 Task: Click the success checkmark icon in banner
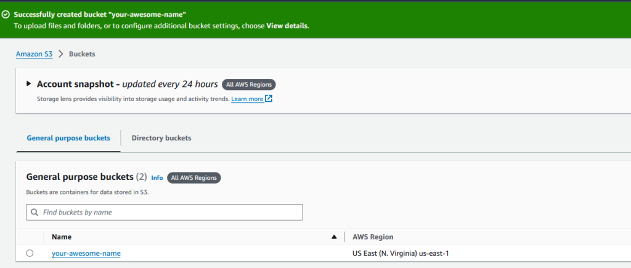click(x=6, y=14)
